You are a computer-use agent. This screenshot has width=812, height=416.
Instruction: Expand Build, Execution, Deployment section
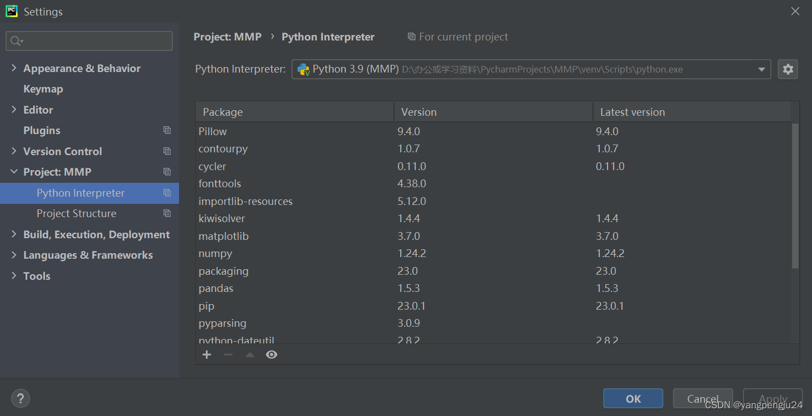[14, 234]
